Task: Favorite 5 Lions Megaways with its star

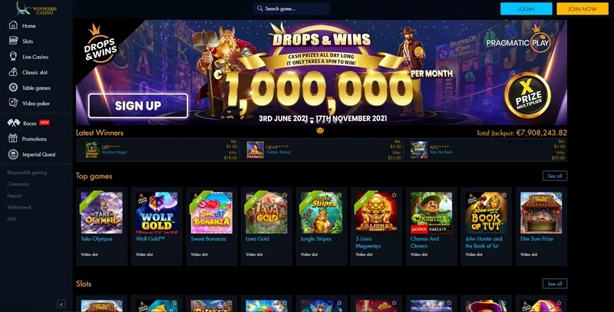Action: tap(394, 195)
